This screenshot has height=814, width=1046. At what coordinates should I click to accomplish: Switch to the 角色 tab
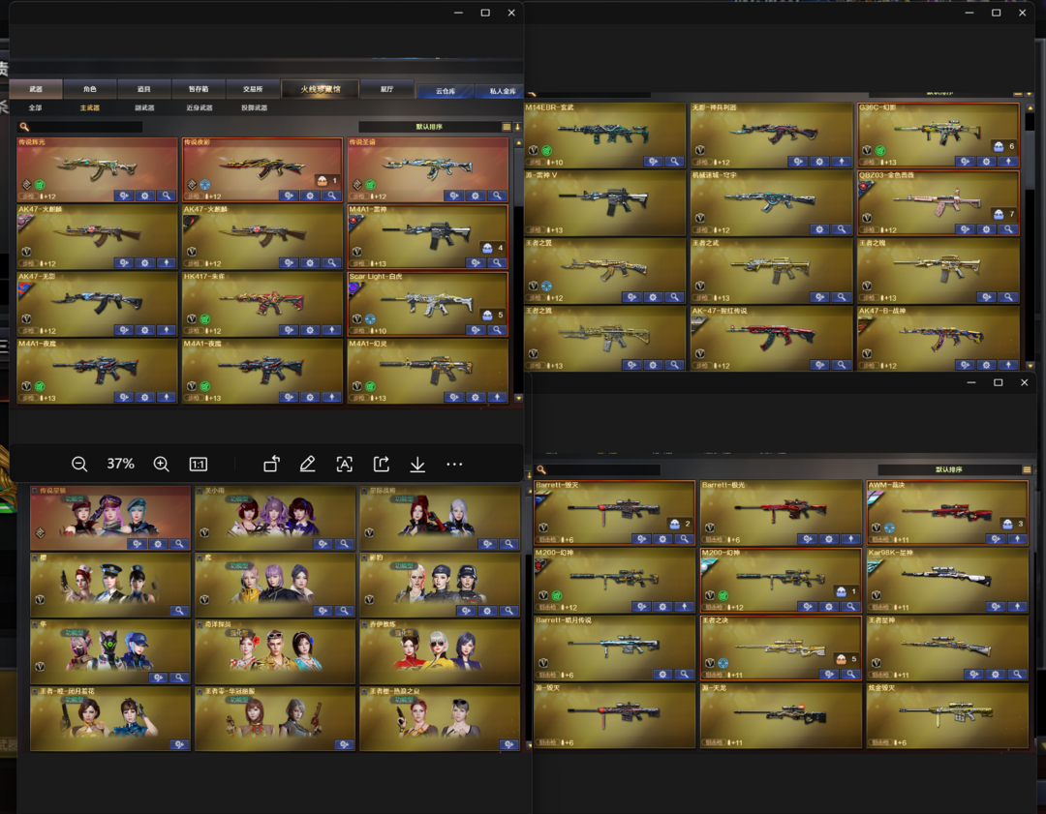pos(90,89)
